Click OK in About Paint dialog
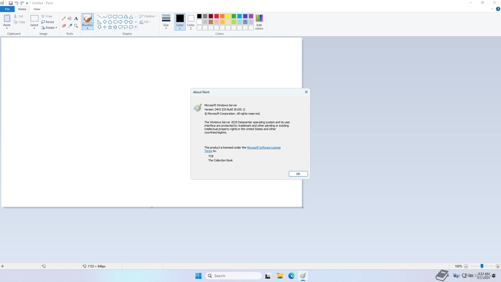The width and height of the screenshot is (501, 282). tap(298, 174)
